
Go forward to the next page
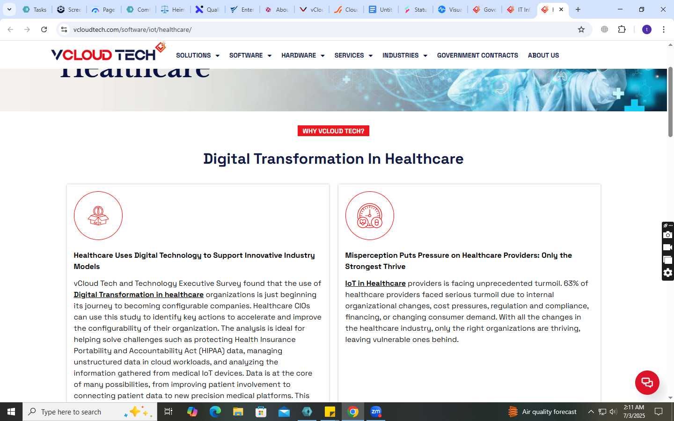tap(27, 29)
